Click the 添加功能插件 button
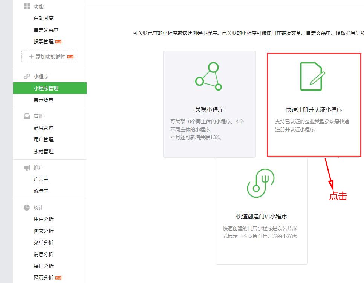The image size is (364, 283). pos(50,57)
